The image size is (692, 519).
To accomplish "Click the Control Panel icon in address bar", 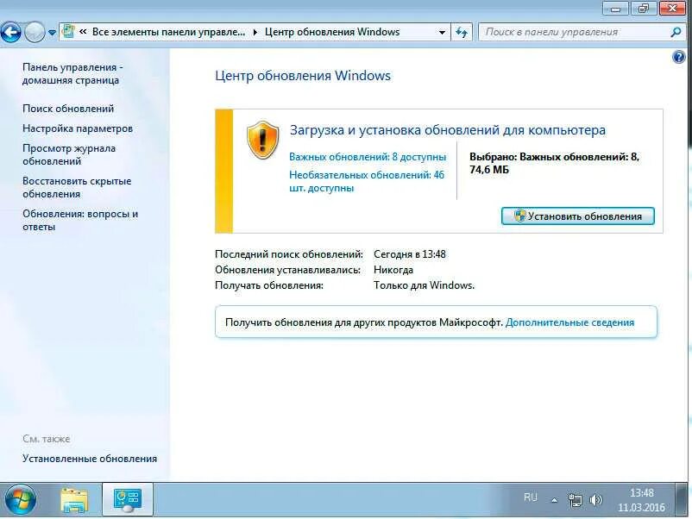I will point(68,32).
